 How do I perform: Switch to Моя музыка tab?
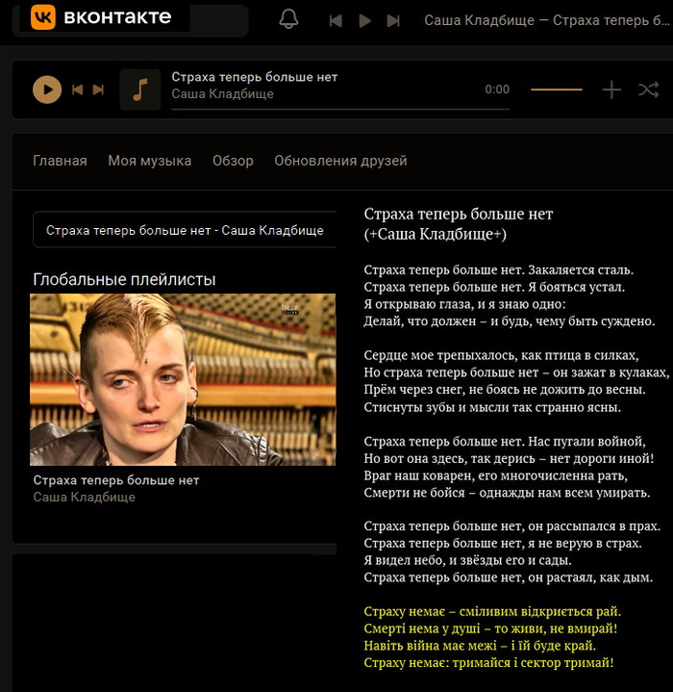tap(149, 161)
